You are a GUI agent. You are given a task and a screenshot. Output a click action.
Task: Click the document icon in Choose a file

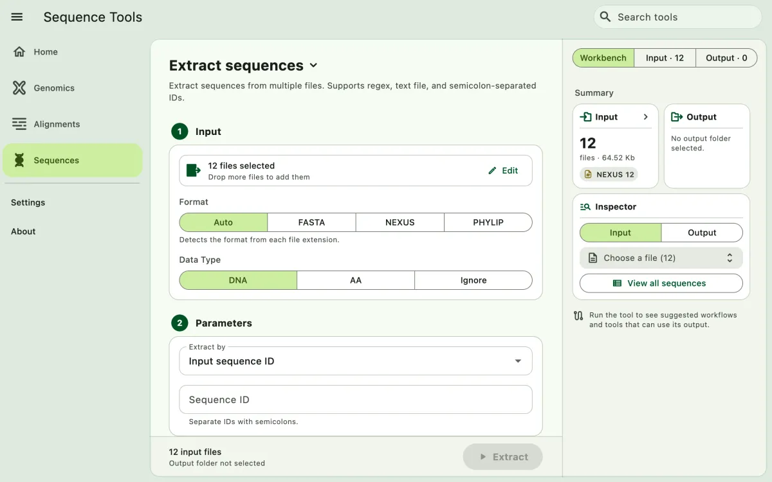pos(593,258)
